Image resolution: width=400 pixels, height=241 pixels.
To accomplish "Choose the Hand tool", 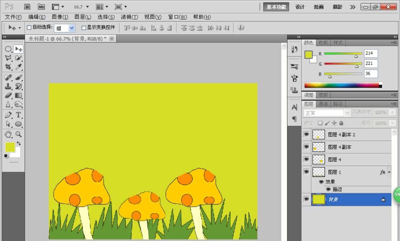I will 8,134.
